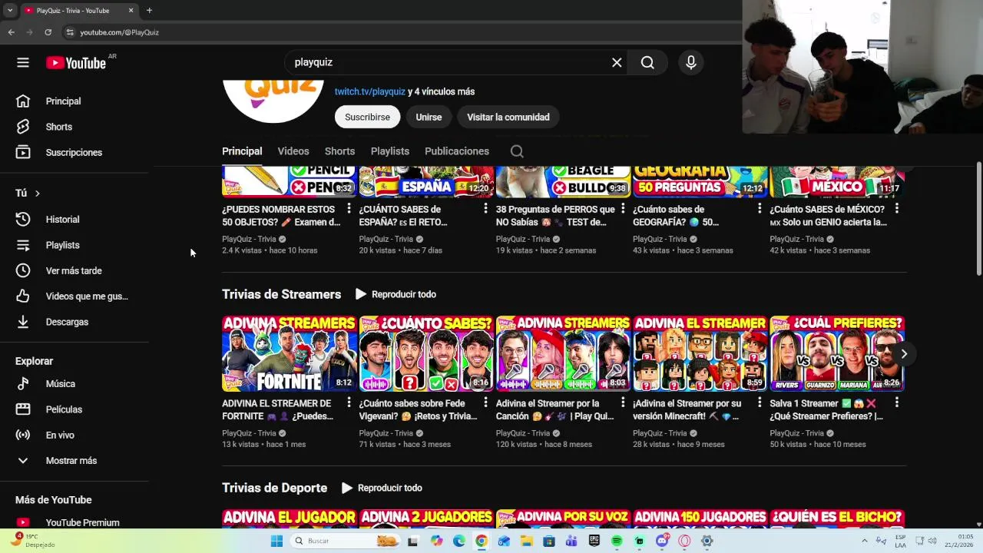Switch to the Principal channel tab

coord(242,151)
